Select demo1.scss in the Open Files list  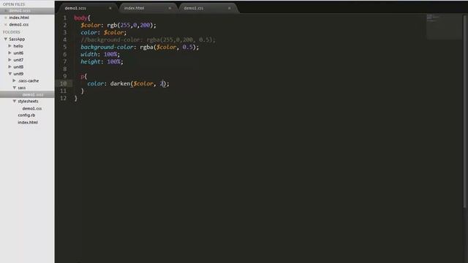point(20,11)
